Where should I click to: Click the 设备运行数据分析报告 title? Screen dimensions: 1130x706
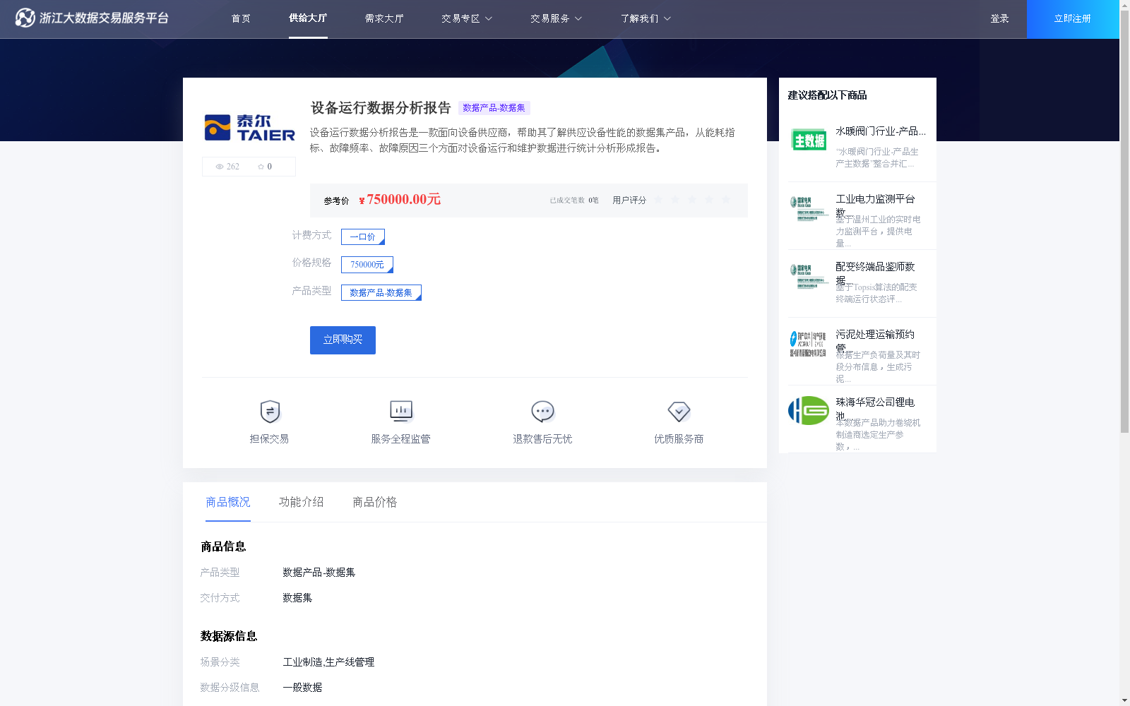point(381,108)
